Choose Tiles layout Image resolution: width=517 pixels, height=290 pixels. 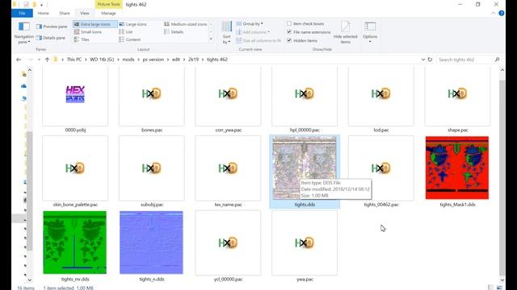click(82, 39)
